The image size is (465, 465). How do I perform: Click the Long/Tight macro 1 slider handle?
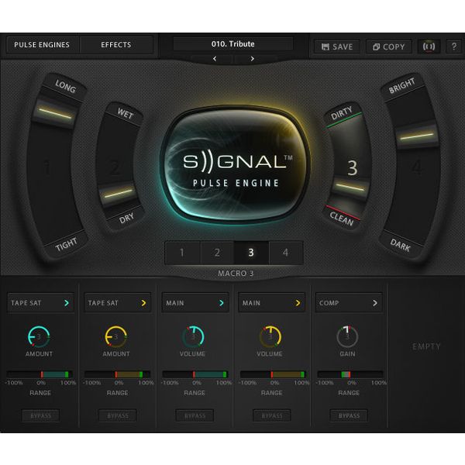pyautogui.click(x=55, y=113)
